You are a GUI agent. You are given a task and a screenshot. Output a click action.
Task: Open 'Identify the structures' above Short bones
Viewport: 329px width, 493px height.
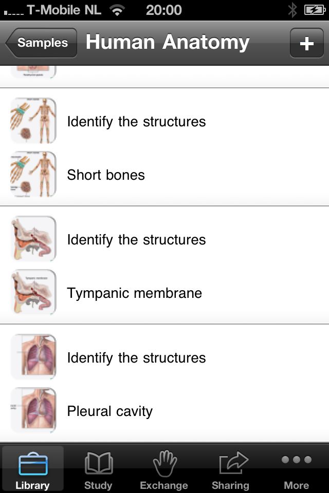136,122
